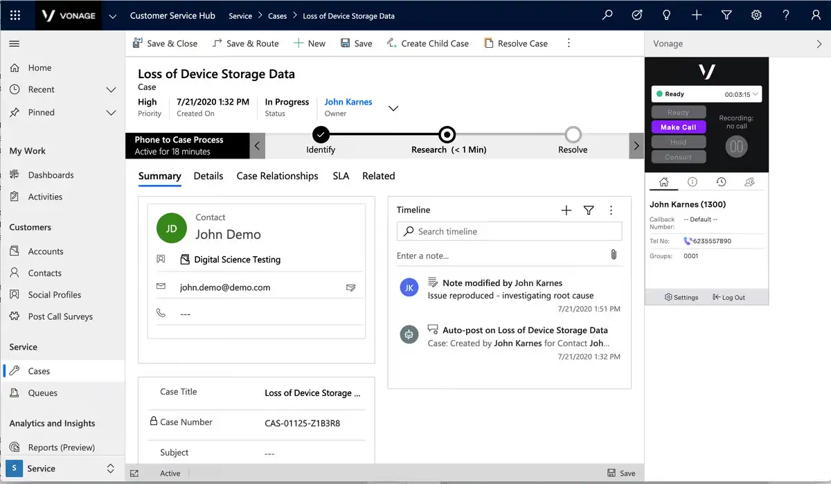Click the email send icon beside john.demo@demo.com
Viewport: 831px width, 484px height.
[351, 287]
